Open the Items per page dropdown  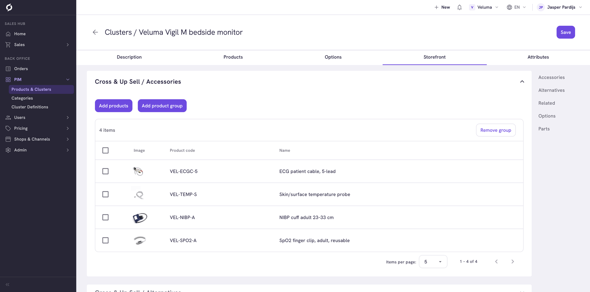click(x=433, y=262)
